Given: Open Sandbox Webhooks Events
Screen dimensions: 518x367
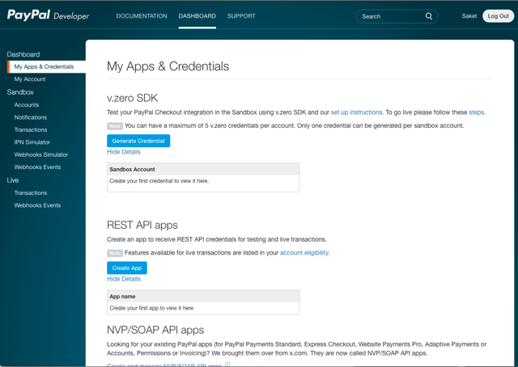Looking at the screenshot, I should click(37, 167).
